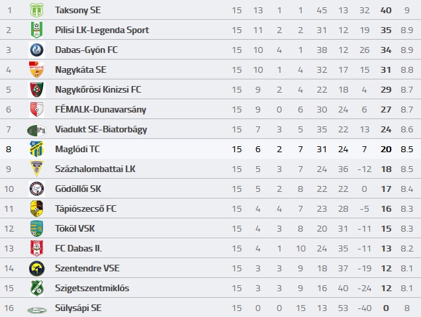The image size is (421, 317).
Task: Open the FÉMALK-Dunavarsány team link
Action: pyautogui.click(x=101, y=109)
